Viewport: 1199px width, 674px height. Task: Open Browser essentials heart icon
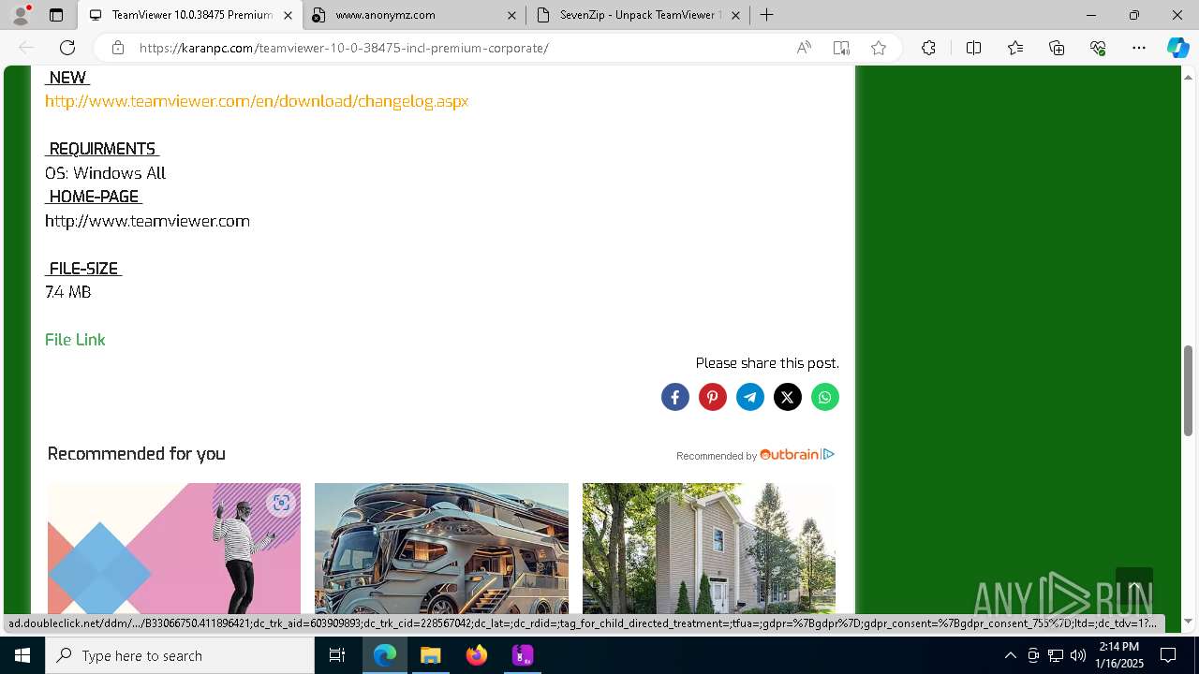tap(1098, 48)
